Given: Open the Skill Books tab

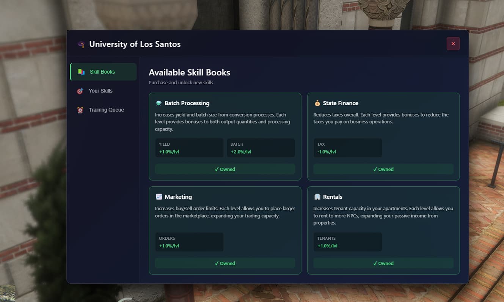Looking at the screenshot, I should [103, 72].
